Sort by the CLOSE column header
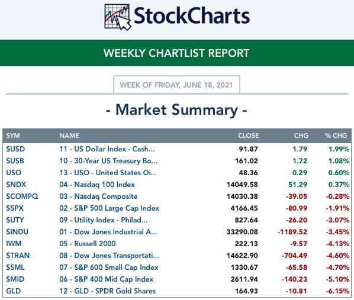The image size is (354, 300). [x=249, y=136]
